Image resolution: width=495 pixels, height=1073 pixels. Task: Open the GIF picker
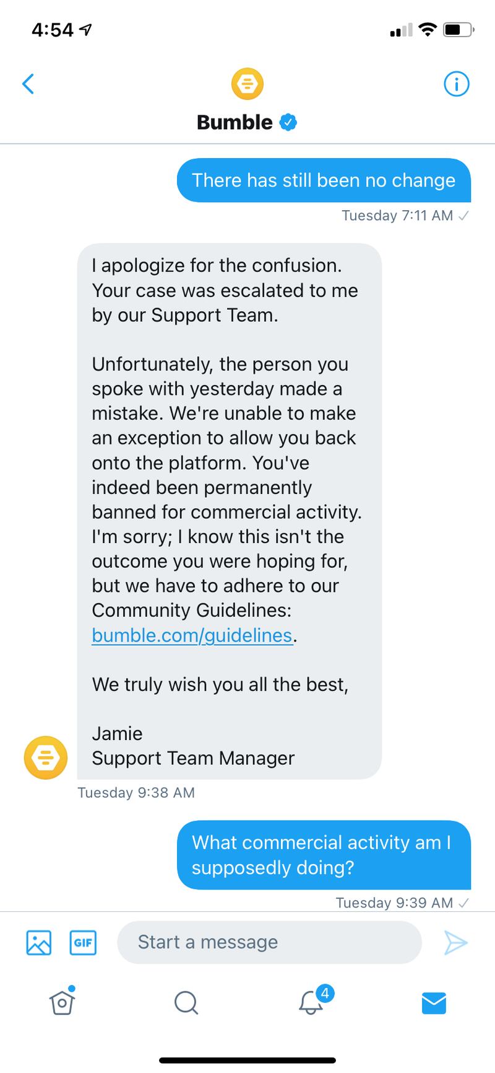(x=83, y=942)
